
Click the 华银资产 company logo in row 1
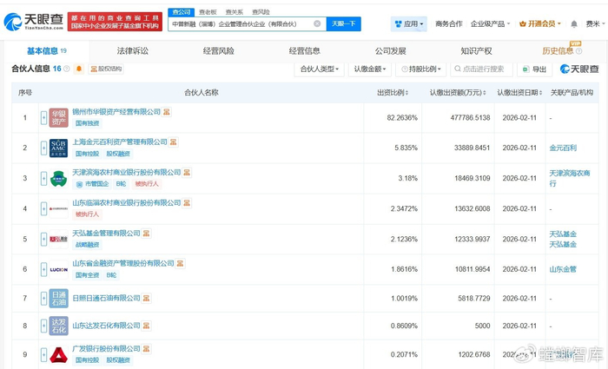click(x=58, y=118)
